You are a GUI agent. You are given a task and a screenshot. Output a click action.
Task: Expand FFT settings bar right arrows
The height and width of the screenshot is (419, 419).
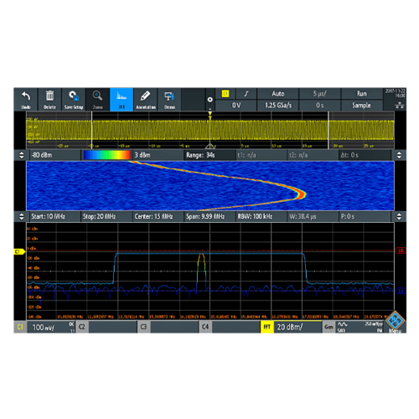coord(399,216)
